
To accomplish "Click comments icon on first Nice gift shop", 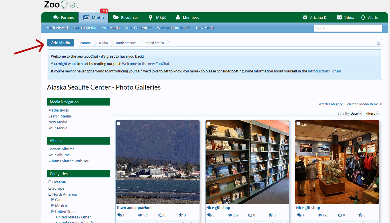I will tap(209, 215).
